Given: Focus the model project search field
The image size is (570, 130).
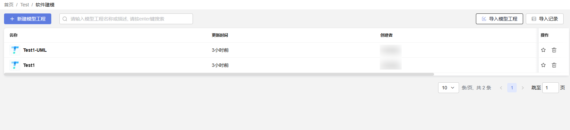Looking at the screenshot, I should pyautogui.click(x=126, y=19).
